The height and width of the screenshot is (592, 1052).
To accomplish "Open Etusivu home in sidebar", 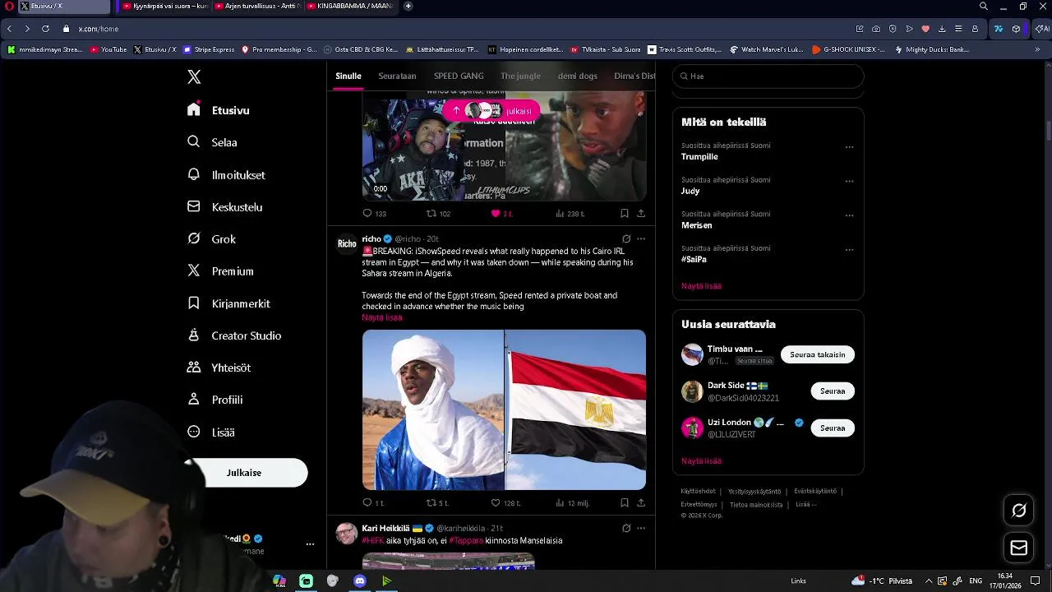I will [x=219, y=110].
